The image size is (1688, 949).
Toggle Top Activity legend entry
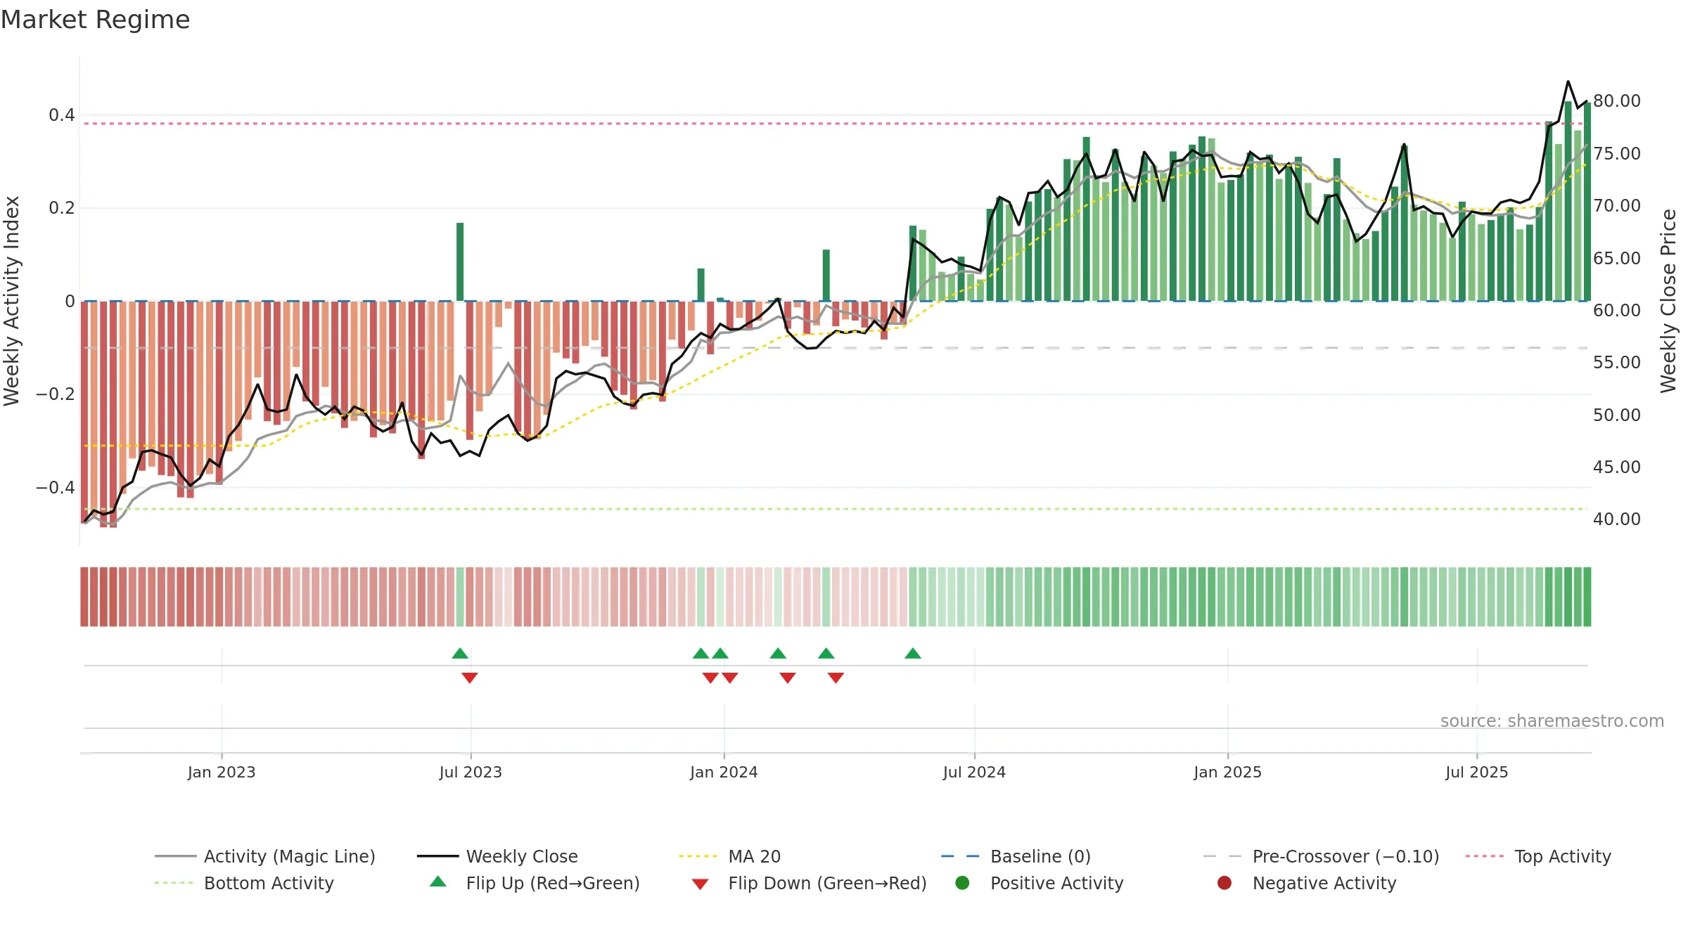click(1537, 856)
